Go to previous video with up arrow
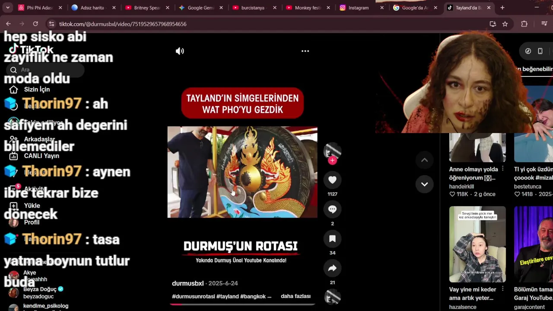The image size is (553, 311). click(x=424, y=160)
